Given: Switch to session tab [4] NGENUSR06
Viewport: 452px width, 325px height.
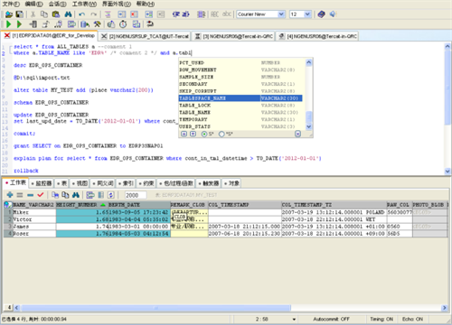Looking at the screenshot, I should pos(317,36).
